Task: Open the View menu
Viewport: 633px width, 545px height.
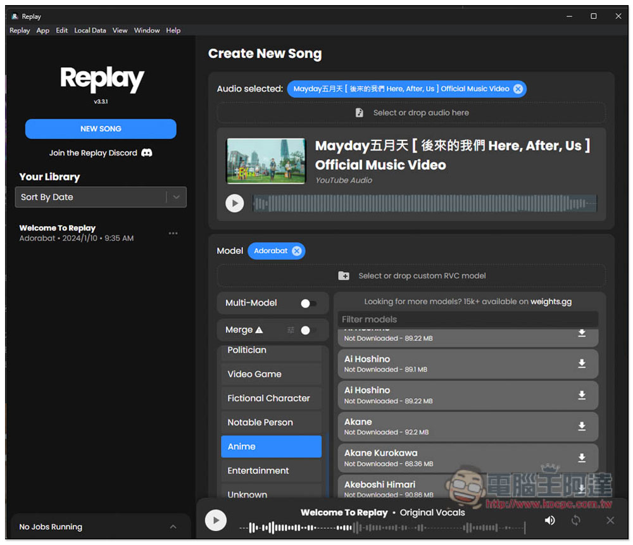Action: (x=120, y=30)
